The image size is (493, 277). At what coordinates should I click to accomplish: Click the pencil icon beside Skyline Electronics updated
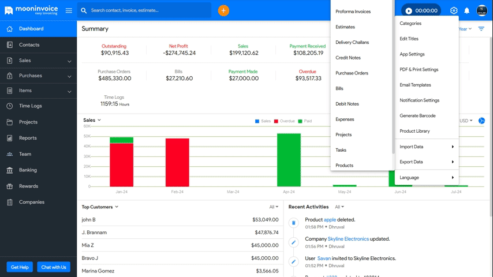[294, 242]
